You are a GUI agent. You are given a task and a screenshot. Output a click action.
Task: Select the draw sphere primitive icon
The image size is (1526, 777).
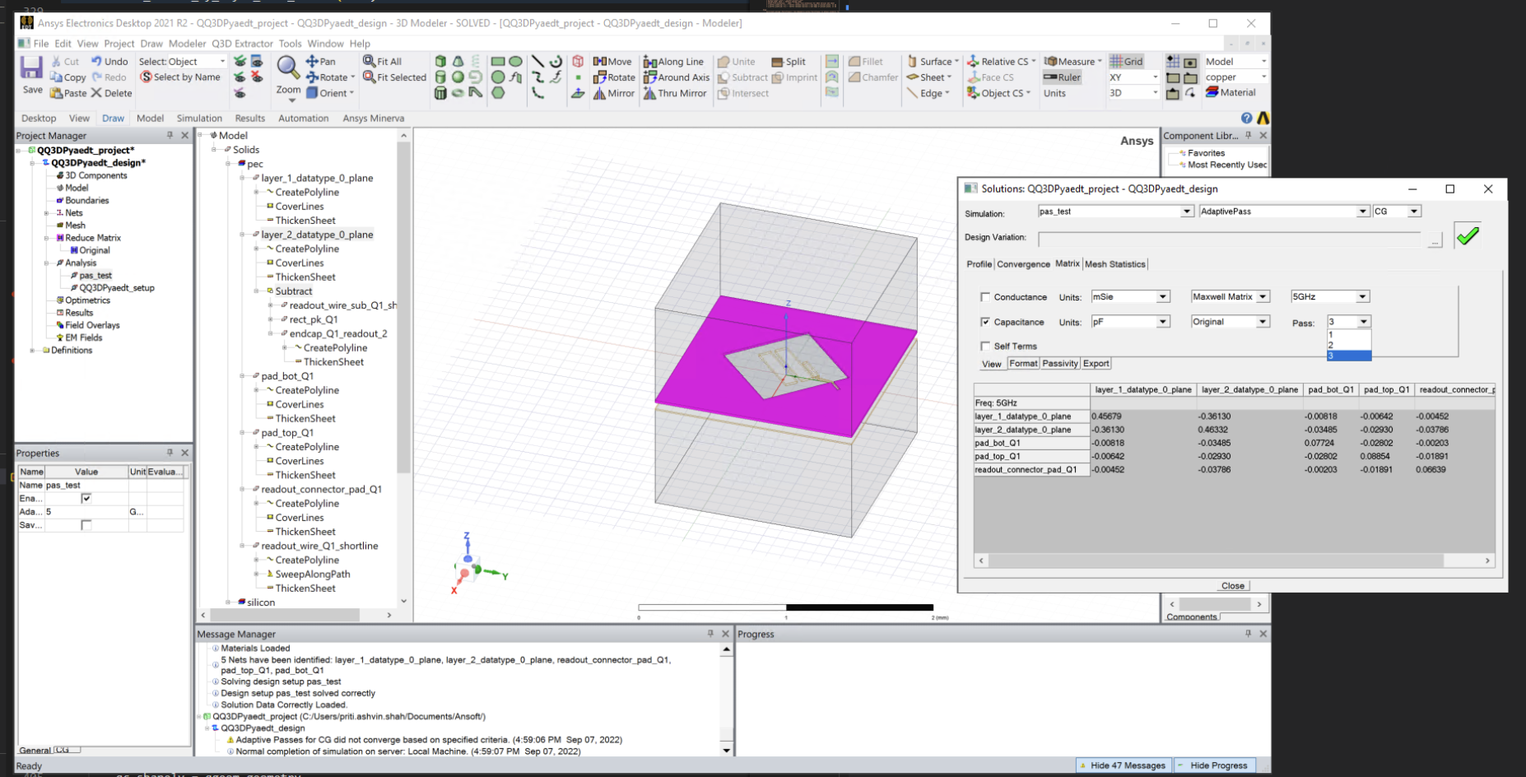(458, 77)
